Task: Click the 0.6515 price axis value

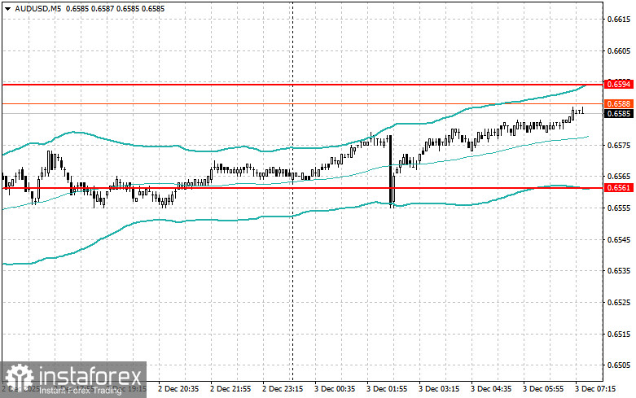Action: pyautogui.click(x=619, y=334)
